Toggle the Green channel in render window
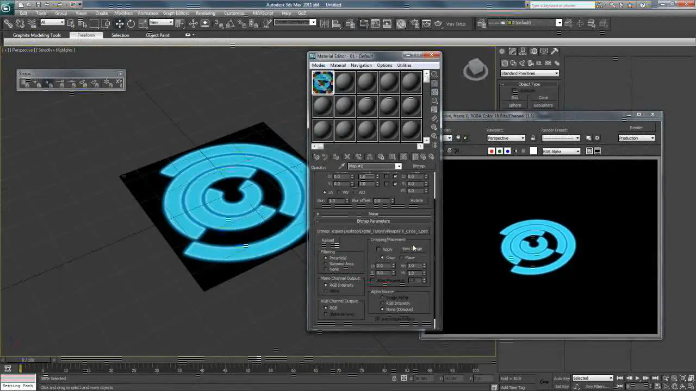 [x=499, y=152]
